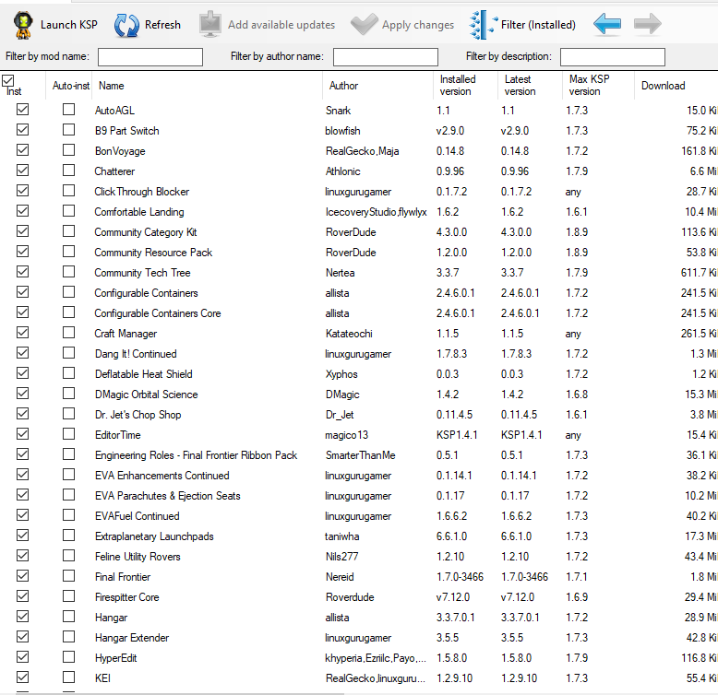Select the Community Category Kit row
The height and width of the screenshot is (695, 718).
(359, 232)
